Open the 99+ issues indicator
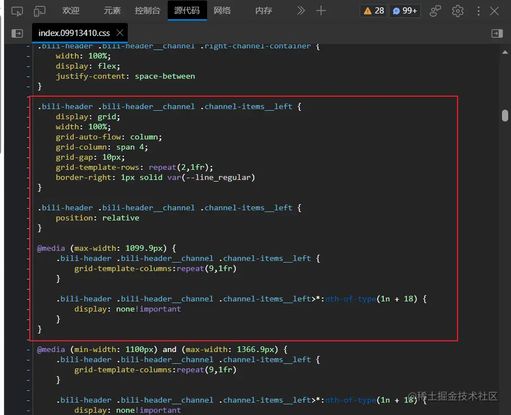511x415 pixels. click(405, 11)
